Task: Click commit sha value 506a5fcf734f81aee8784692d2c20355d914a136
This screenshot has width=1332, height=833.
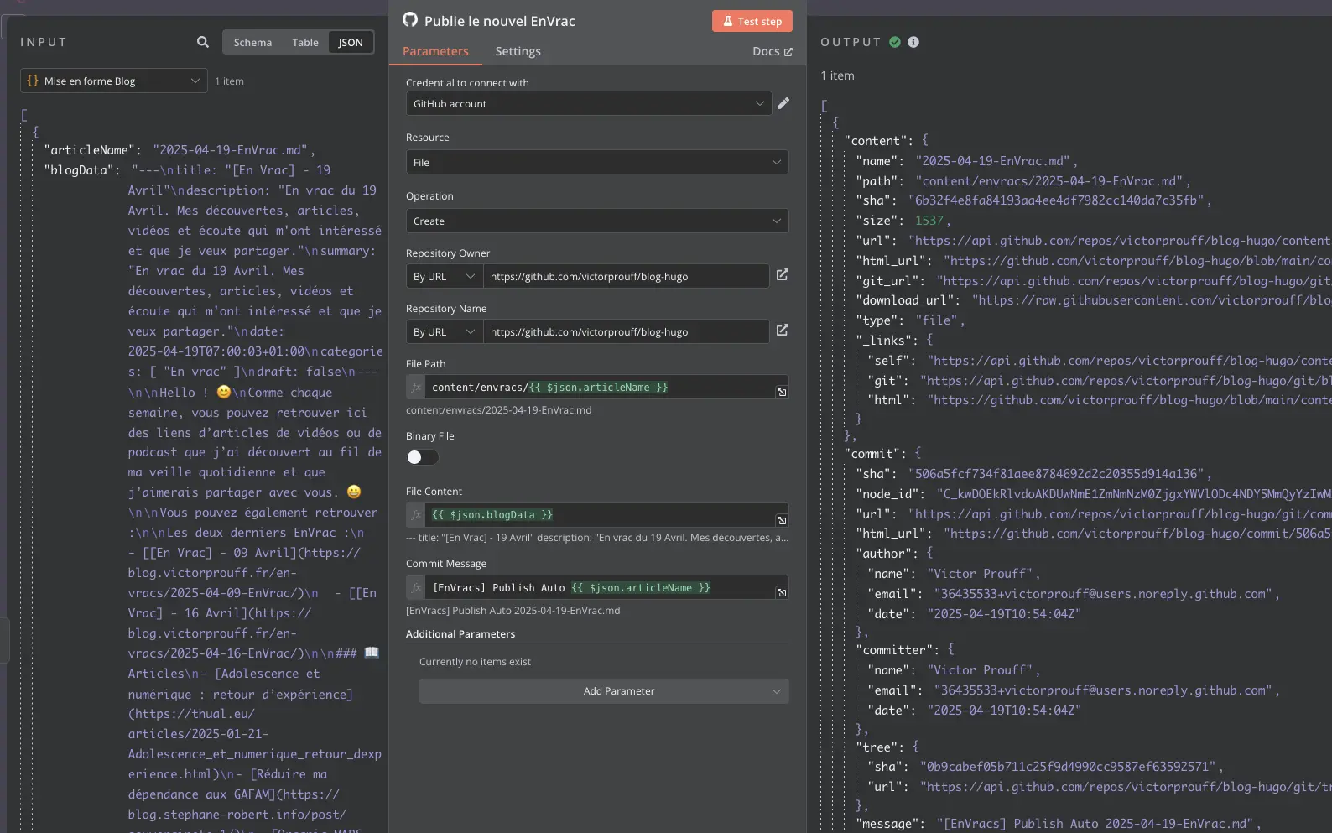Action: (x=1056, y=474)
